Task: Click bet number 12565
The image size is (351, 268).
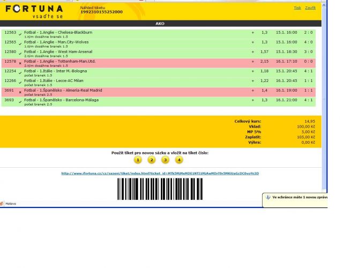Action: pyautogui.click(x=10, y=42)
